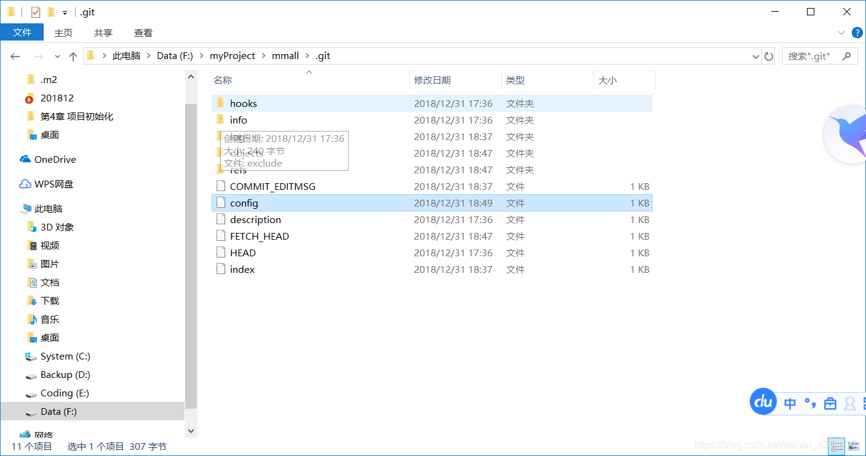Switch to the 主页 ribbon tab

63,33
